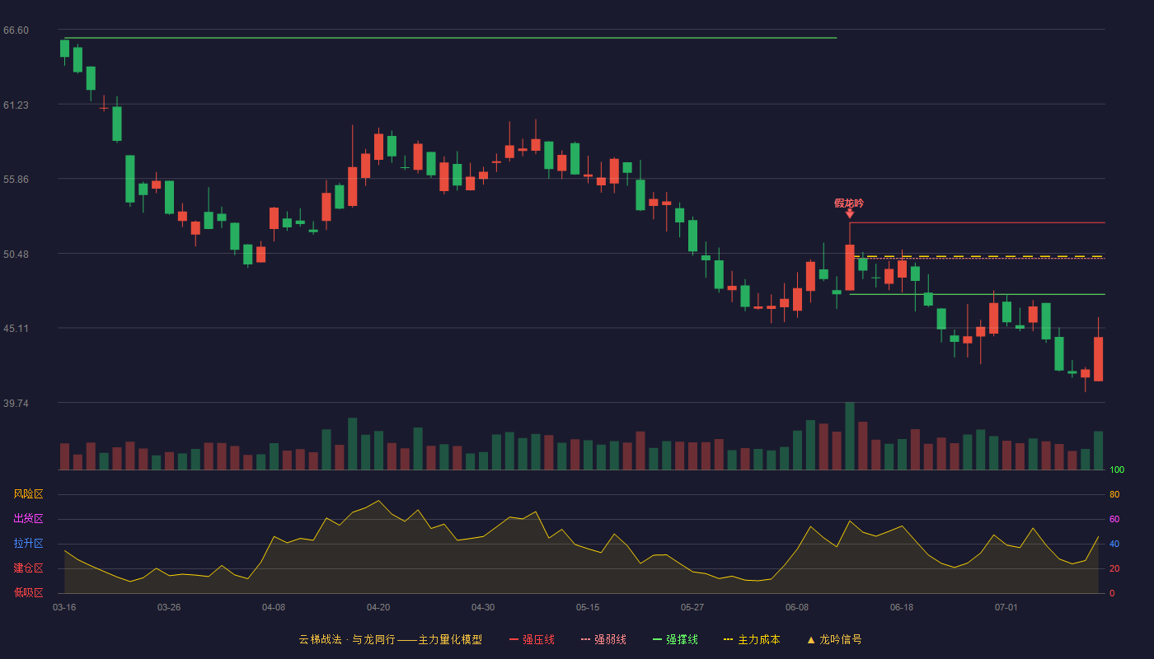
Task: Click the 云梯战法 · 与龙同行 主力量化模型 title
Action: (390, 639)
